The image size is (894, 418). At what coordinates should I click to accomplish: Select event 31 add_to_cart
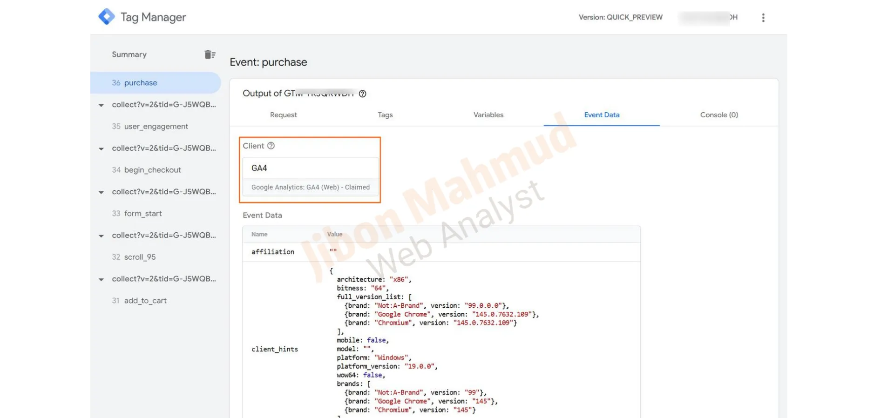tap(145, 301)
